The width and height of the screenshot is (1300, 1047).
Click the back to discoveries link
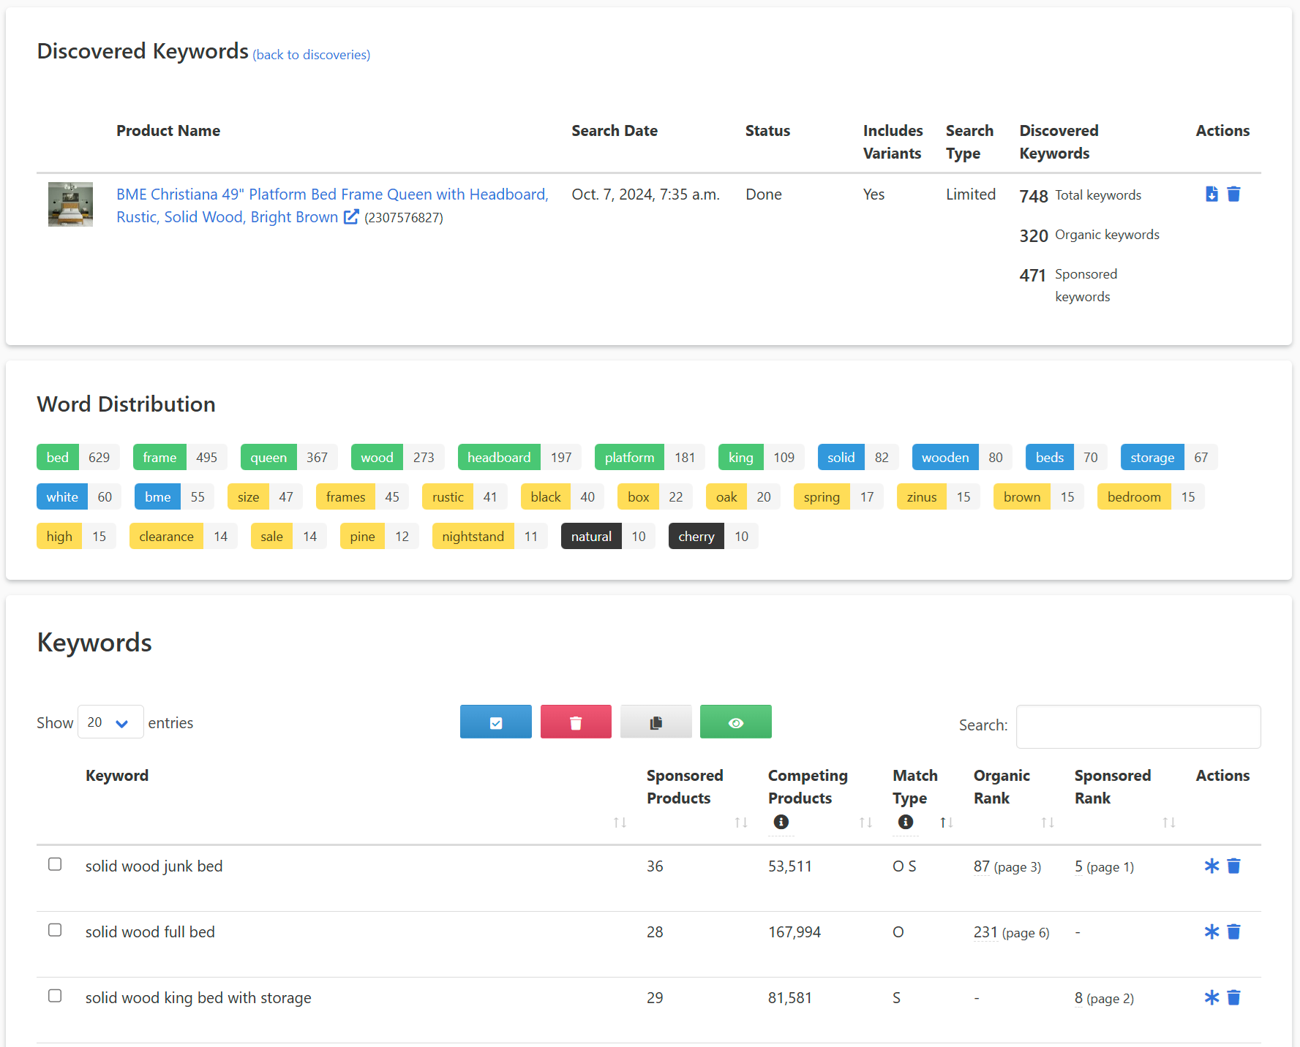pos(312,55)
